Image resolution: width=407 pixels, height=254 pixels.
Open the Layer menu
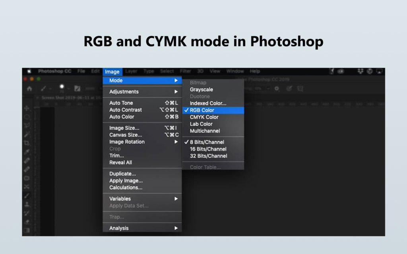[131, 71]
